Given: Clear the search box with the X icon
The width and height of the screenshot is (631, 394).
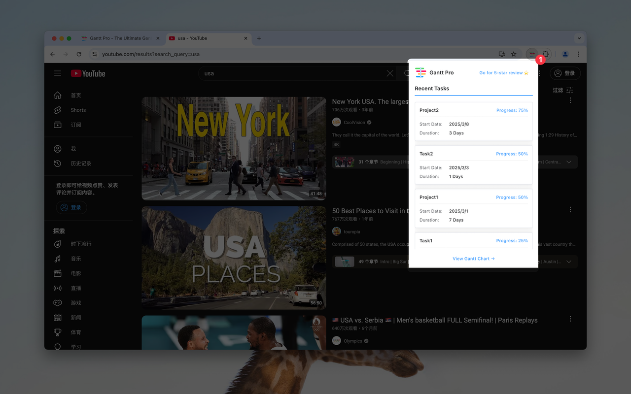Looking at the screenshot, I should point(390,73).
